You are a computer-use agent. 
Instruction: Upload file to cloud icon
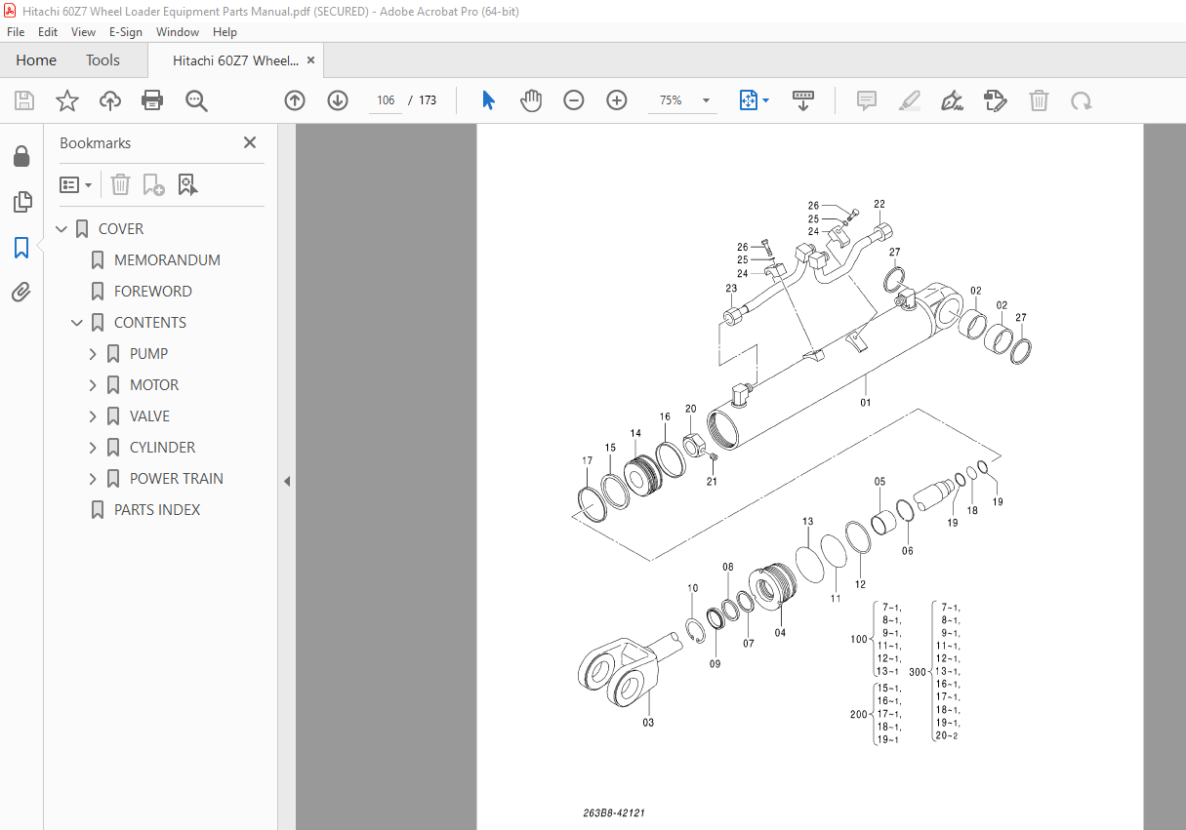tap(109, 100)
